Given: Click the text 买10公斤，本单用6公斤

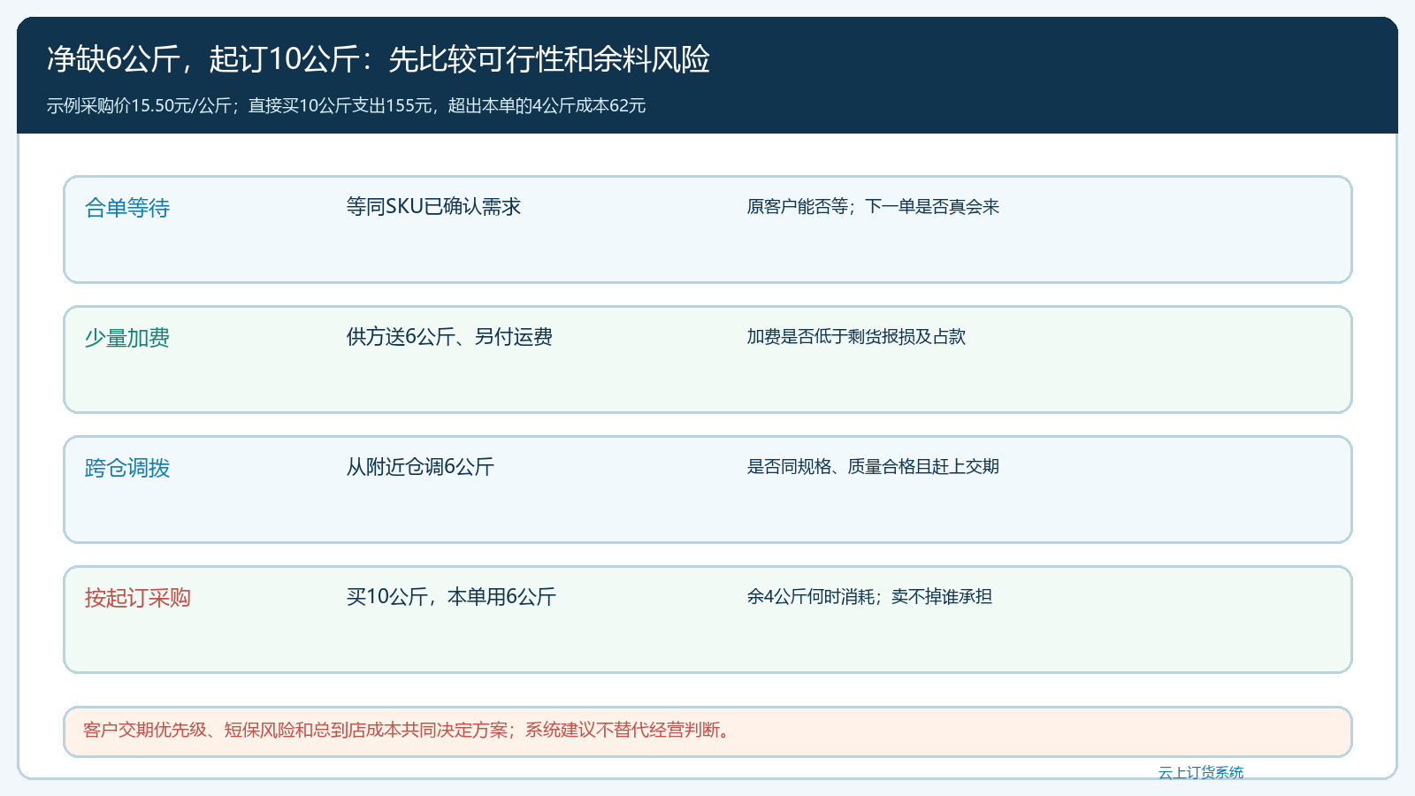Looking at the screenshot, I should pyautogui.click(x=451, y=596).
